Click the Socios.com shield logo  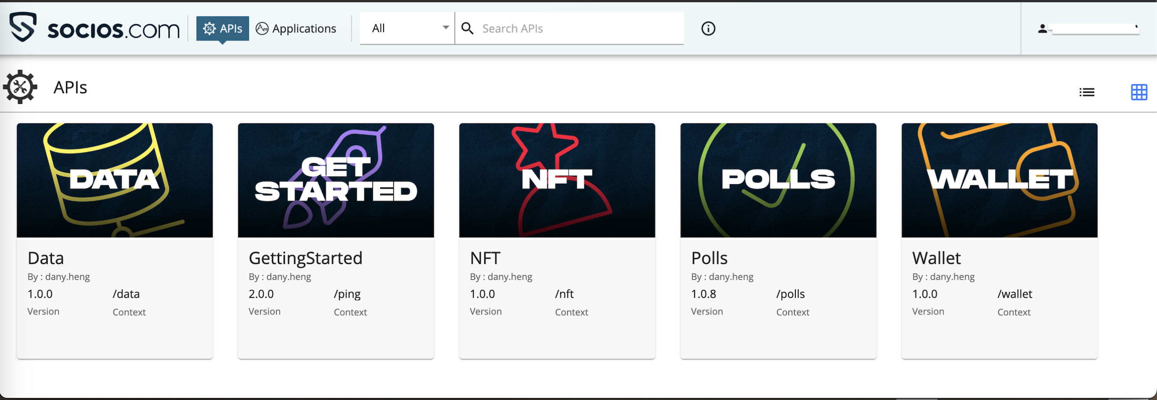[x=23, y=27]
